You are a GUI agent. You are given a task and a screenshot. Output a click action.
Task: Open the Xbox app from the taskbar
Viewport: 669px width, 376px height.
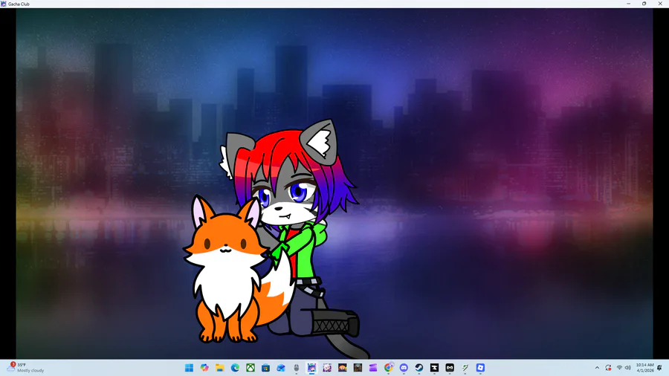point(251,368)
